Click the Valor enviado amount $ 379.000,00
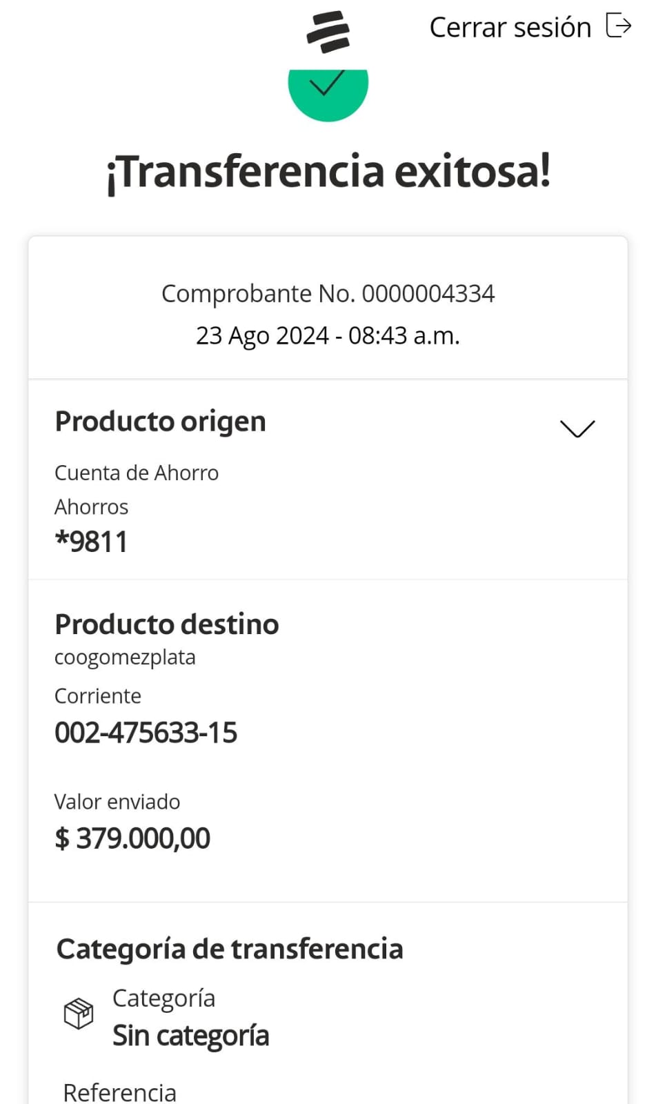The width and height of the screenshot is (656, 1104). click(x=132, y=838)
